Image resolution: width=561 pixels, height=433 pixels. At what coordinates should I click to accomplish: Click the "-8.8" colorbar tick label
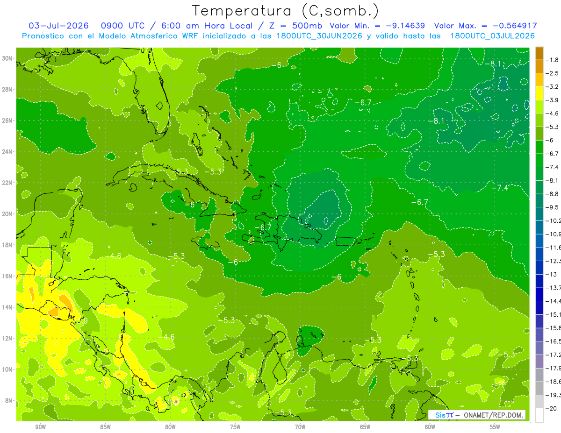tap(553, 194)
